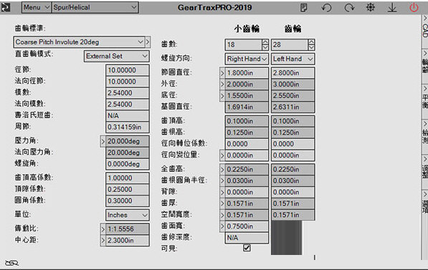Image resolution: width=428 pixels, height=270 pixels.
Task: Open the Left Hand helix direction dropdown
Action: 293,59
